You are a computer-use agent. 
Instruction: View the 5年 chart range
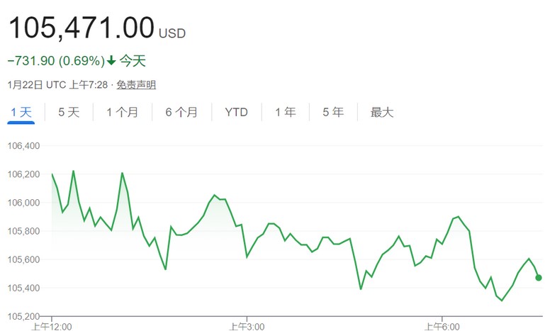click(333, 112)
